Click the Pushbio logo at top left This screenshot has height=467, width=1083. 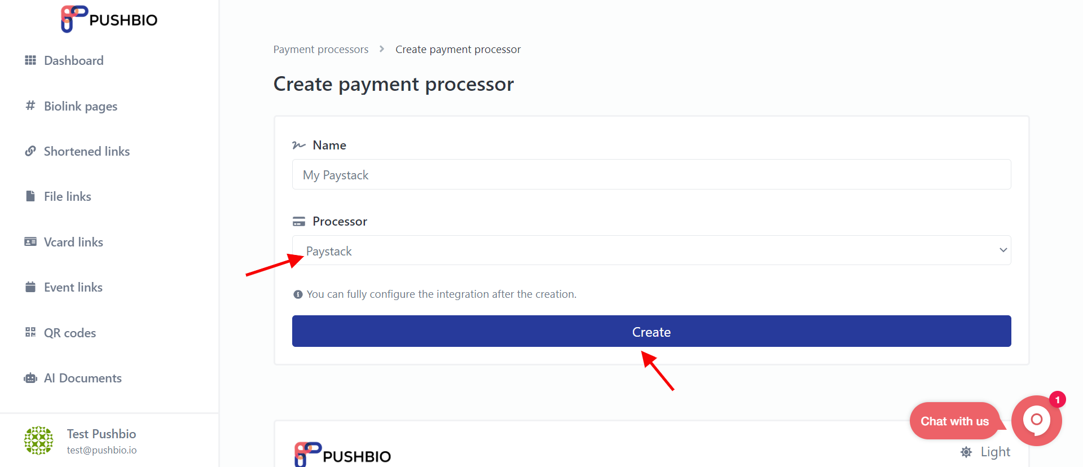point(109,19)
